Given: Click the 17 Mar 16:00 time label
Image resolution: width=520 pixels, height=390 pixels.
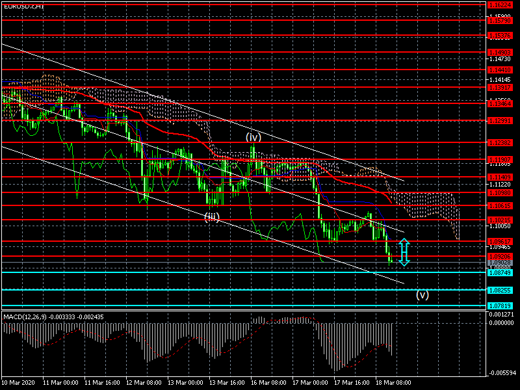Looking at the screenshot, I should 352,383.
